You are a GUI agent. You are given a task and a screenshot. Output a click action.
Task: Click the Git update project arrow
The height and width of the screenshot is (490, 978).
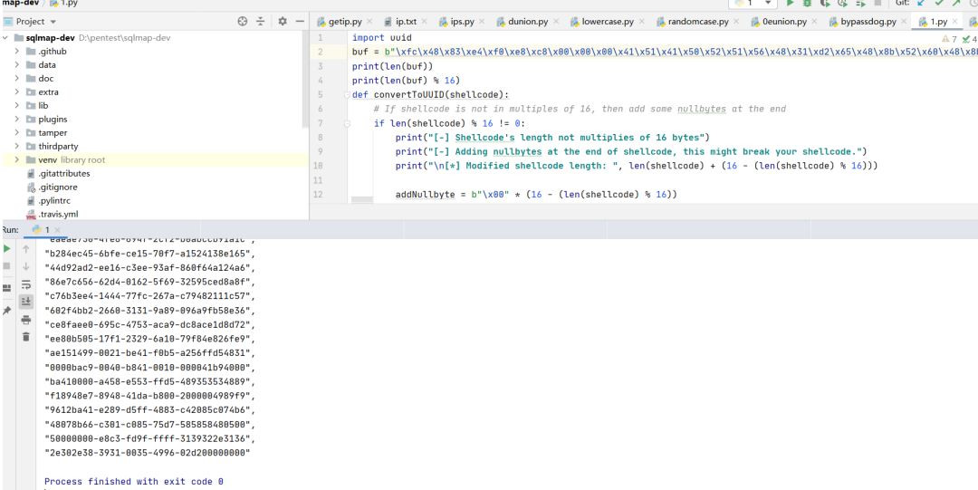pyautogui.click(x=922, y=4)
